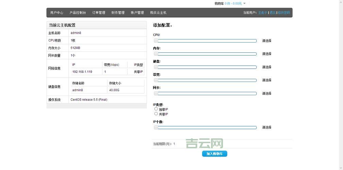The height and width of the screenshot is (170, 343).
Task: Click the 退出 logout link
Action: (x=273, y=13)
